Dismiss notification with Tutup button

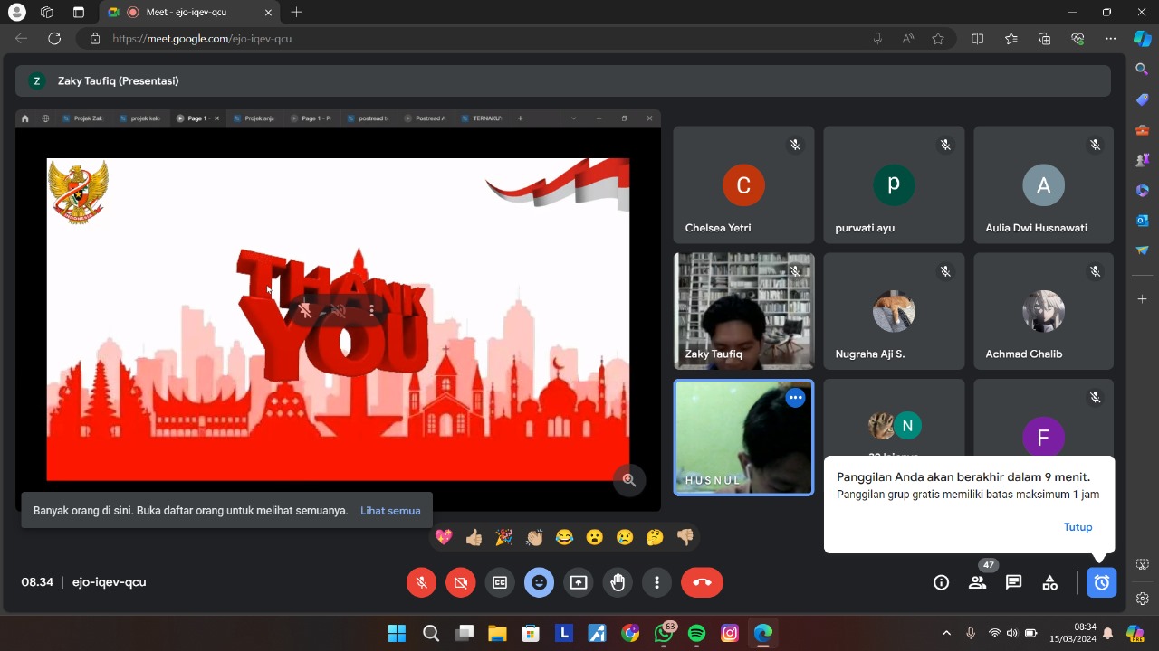point(1078,527)
